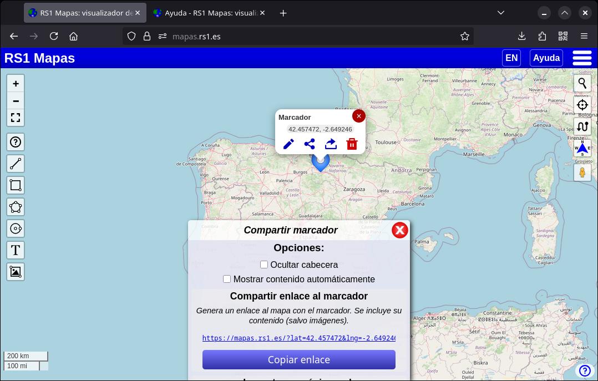The height and width of the screenshot is (381, 598).
Task: Bookmark this page with star icon
Action: [x=464, y=36]
